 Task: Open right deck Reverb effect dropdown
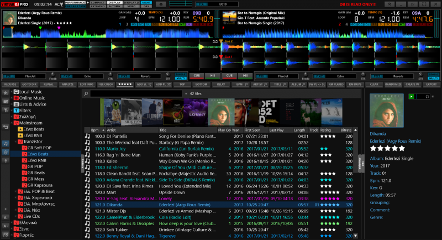click(398, 76)
